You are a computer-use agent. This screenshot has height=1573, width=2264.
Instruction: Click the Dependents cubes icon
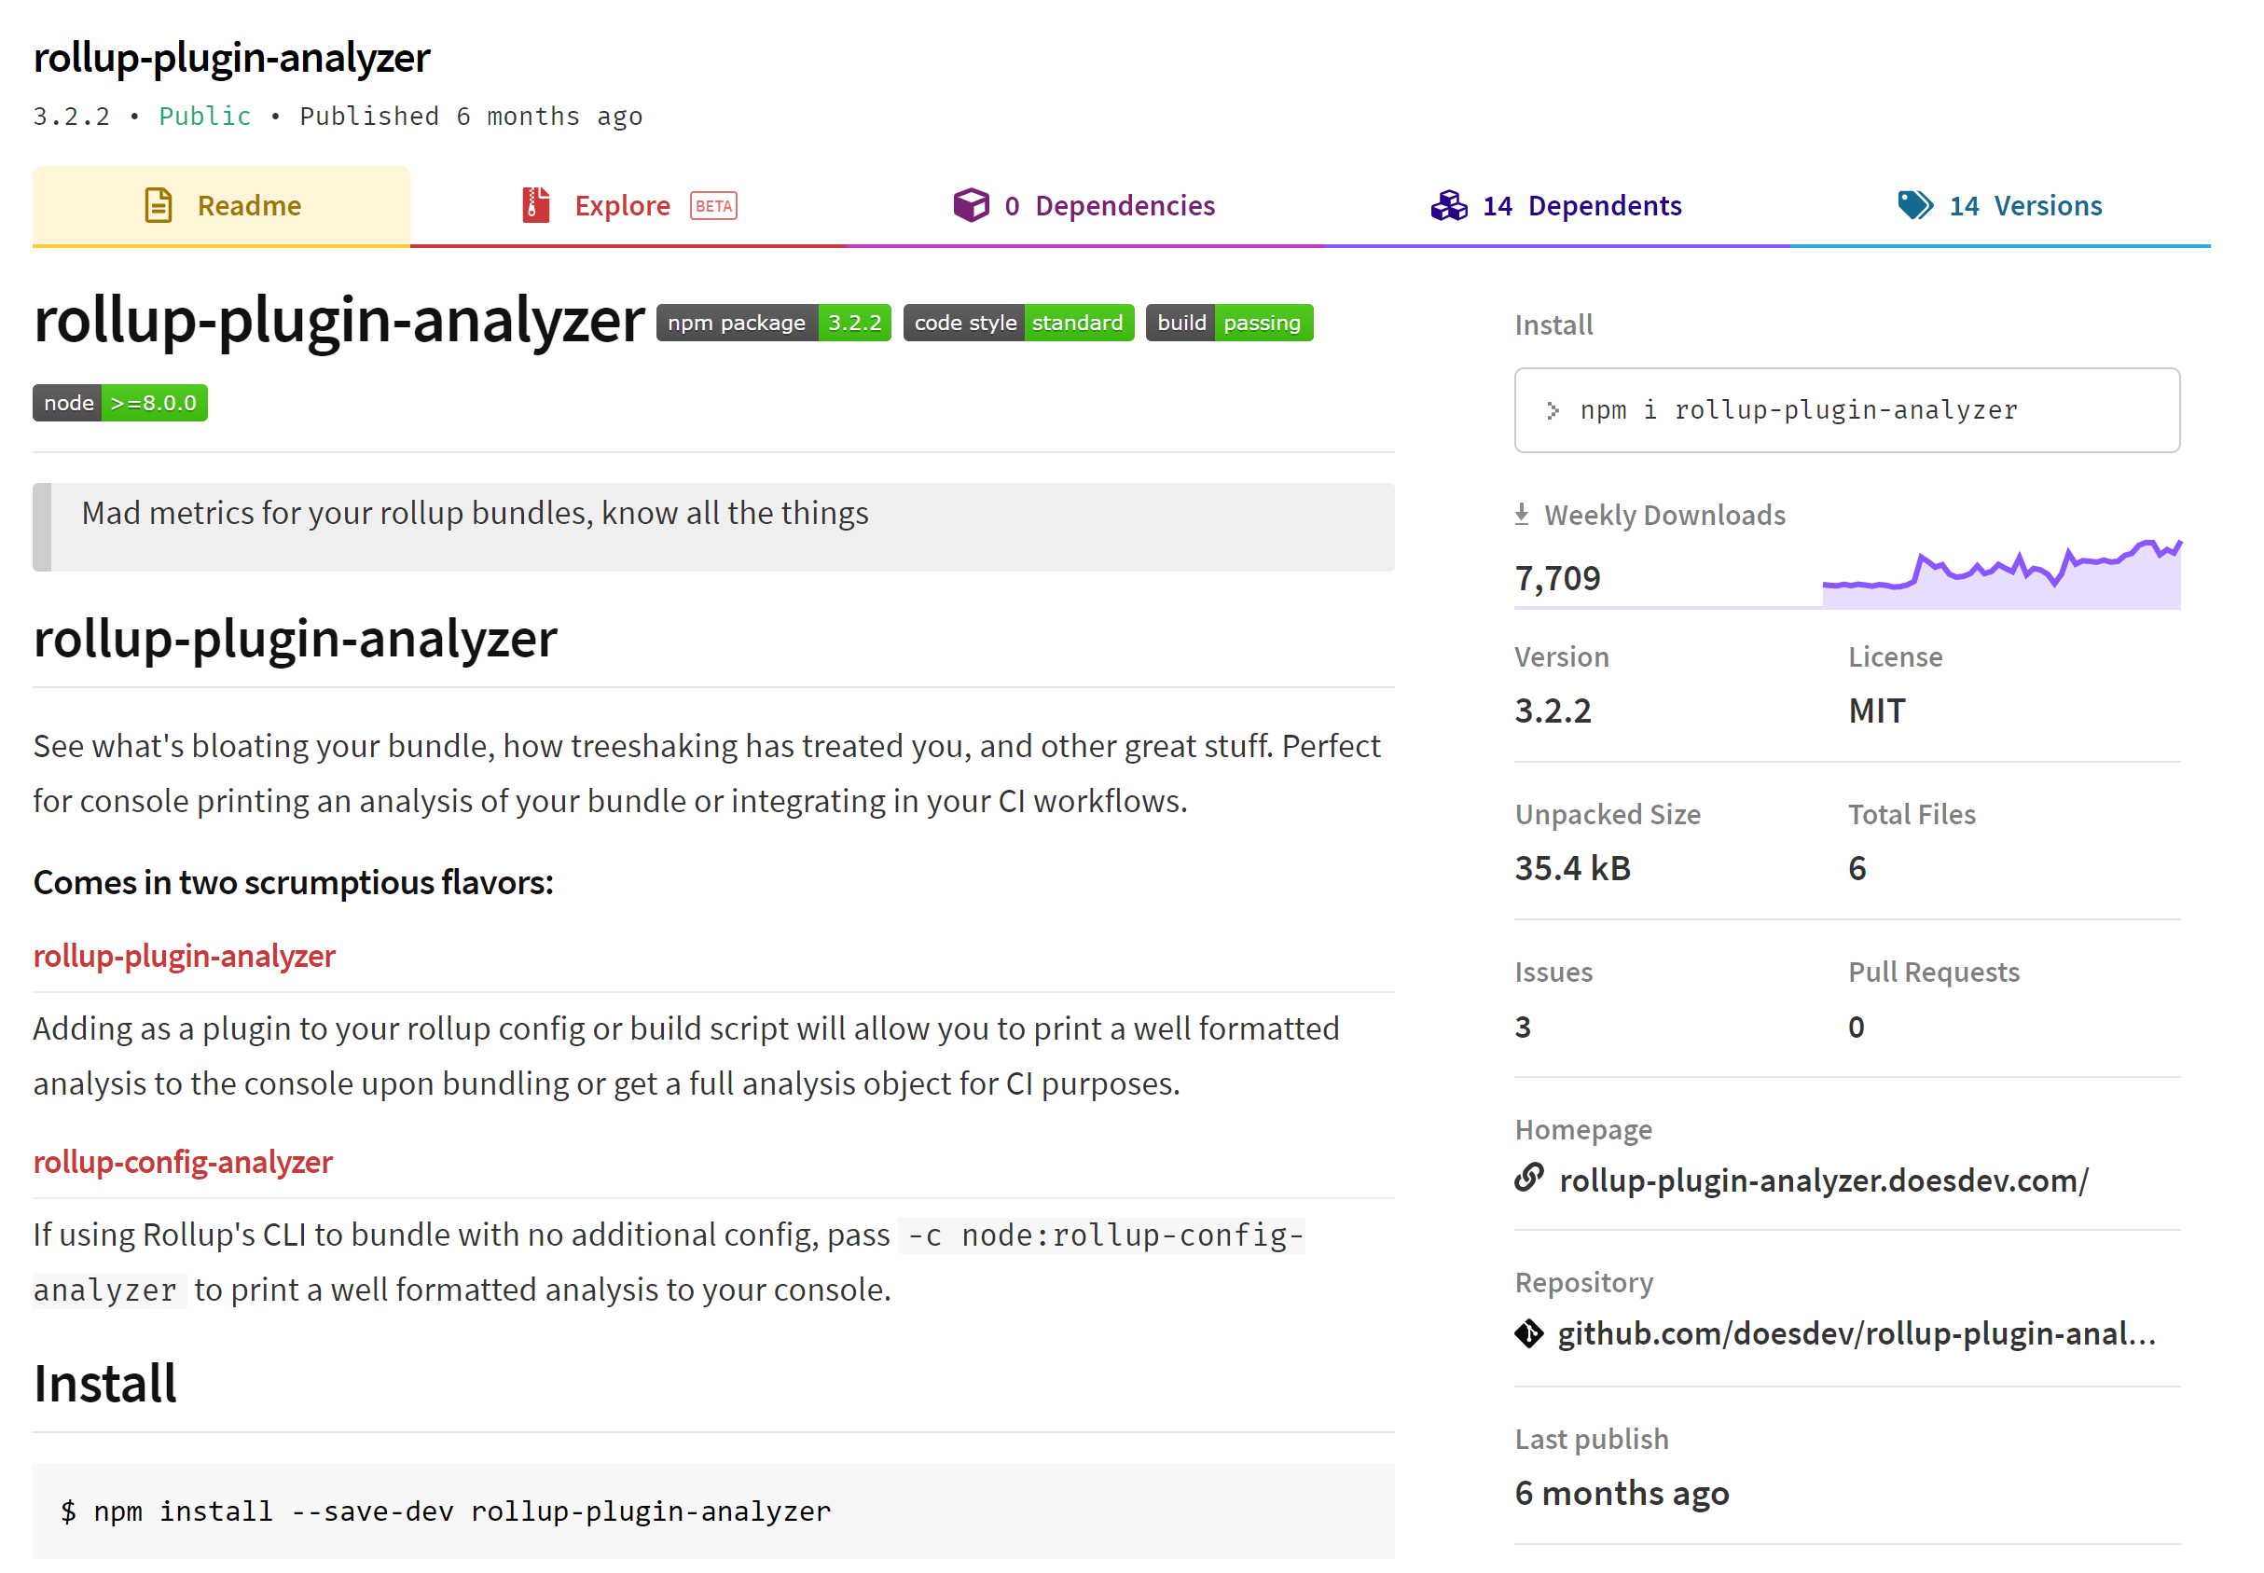tap(1449, 205)
